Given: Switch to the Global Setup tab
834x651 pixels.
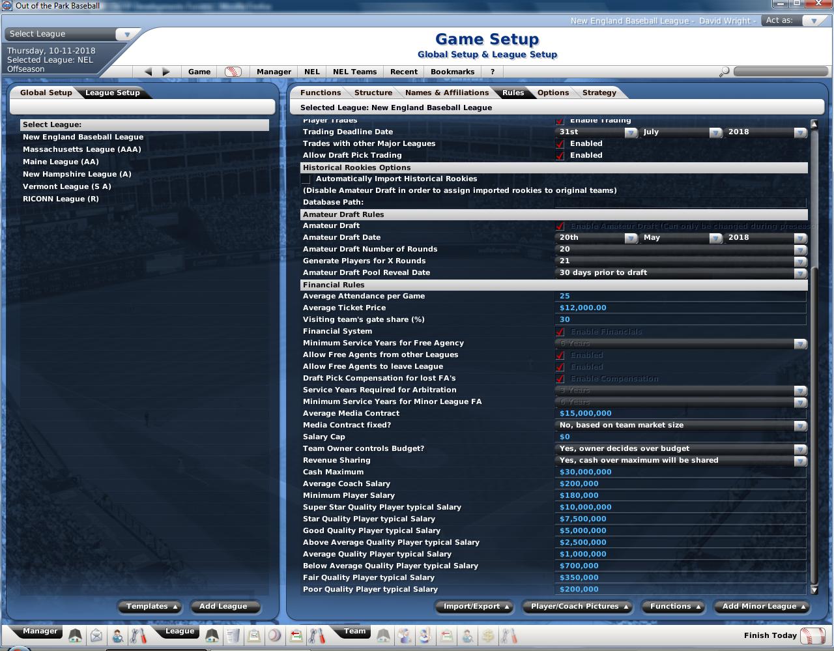Looking at the screenshot, I should tap(46, 93).
